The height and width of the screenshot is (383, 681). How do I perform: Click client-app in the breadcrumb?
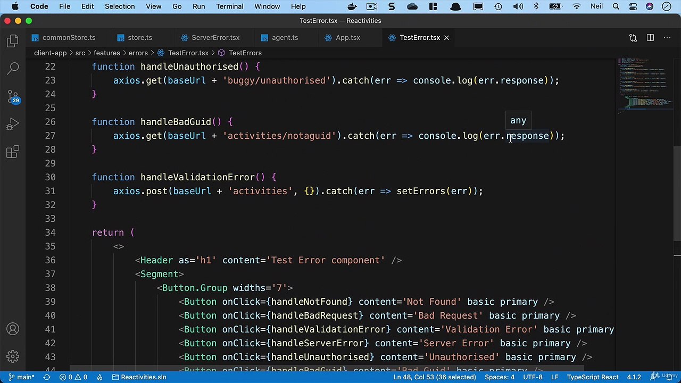click(50, 53)
